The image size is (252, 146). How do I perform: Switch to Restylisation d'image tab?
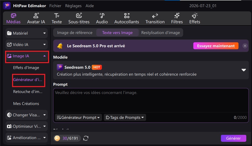click(x=160, y=33)
